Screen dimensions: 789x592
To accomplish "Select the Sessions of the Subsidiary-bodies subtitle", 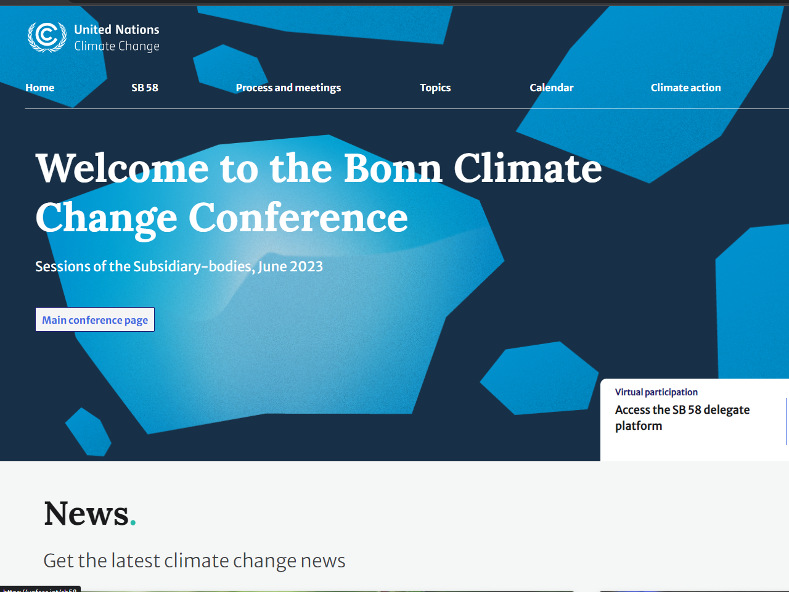I will 179,266.
